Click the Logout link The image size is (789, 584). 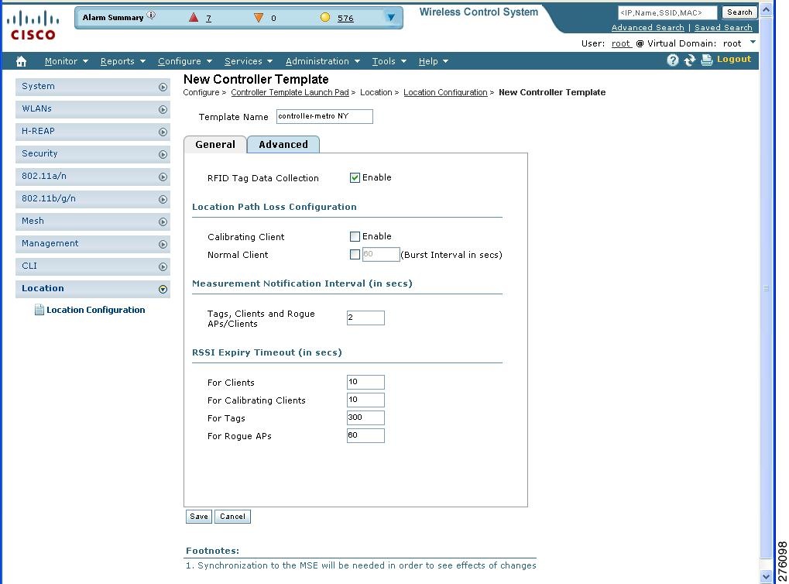[x=734, y=59]
